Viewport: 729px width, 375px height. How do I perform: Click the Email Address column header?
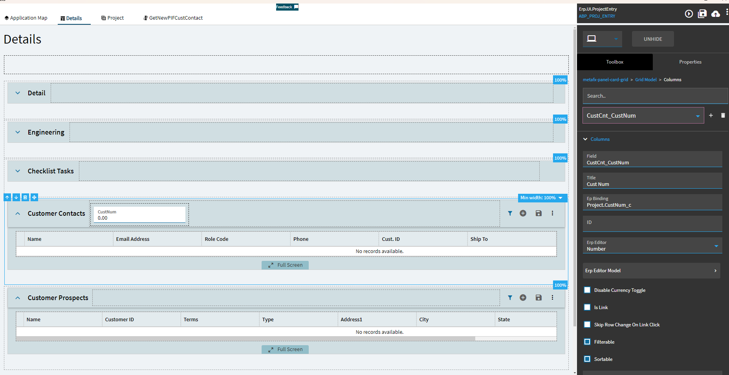[157, 239]
